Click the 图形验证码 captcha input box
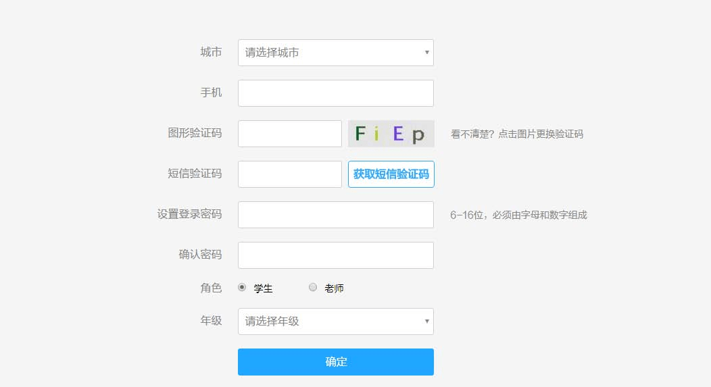 [289, 134]
